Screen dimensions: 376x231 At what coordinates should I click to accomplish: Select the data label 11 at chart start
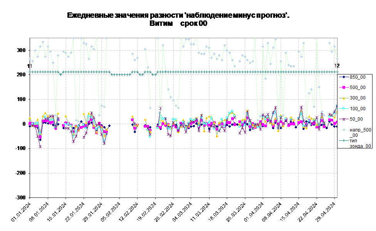[30, 66]
